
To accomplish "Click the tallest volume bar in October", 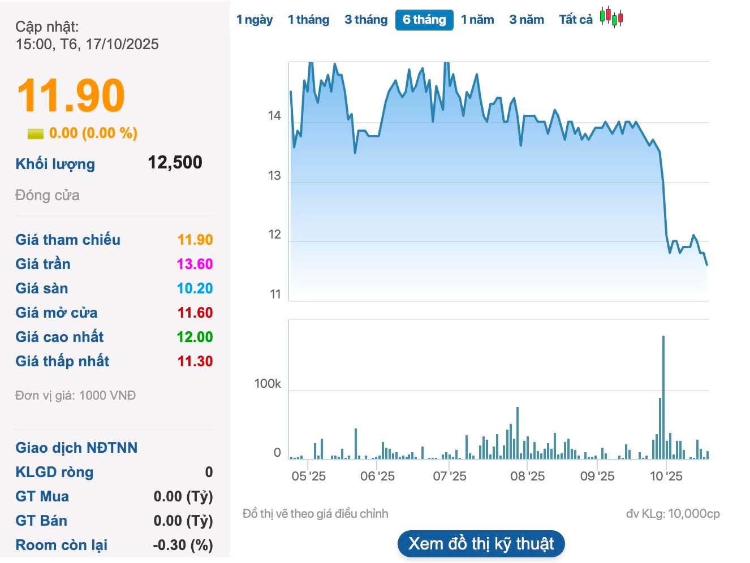I will [x=663, y=397].
